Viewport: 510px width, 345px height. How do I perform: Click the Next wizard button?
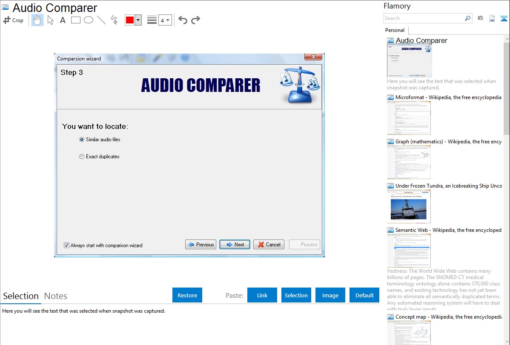click(235, 245)
